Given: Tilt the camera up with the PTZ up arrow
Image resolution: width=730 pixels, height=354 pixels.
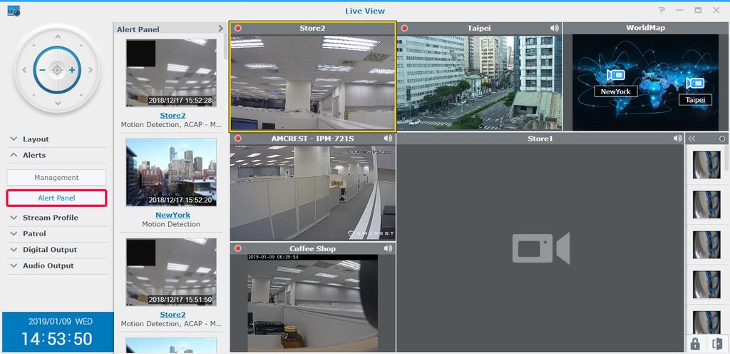Looking at the screenshot, I should [x=57, y=37].
